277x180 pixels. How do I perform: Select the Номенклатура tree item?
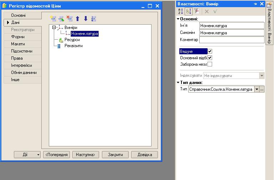point(84,34)
